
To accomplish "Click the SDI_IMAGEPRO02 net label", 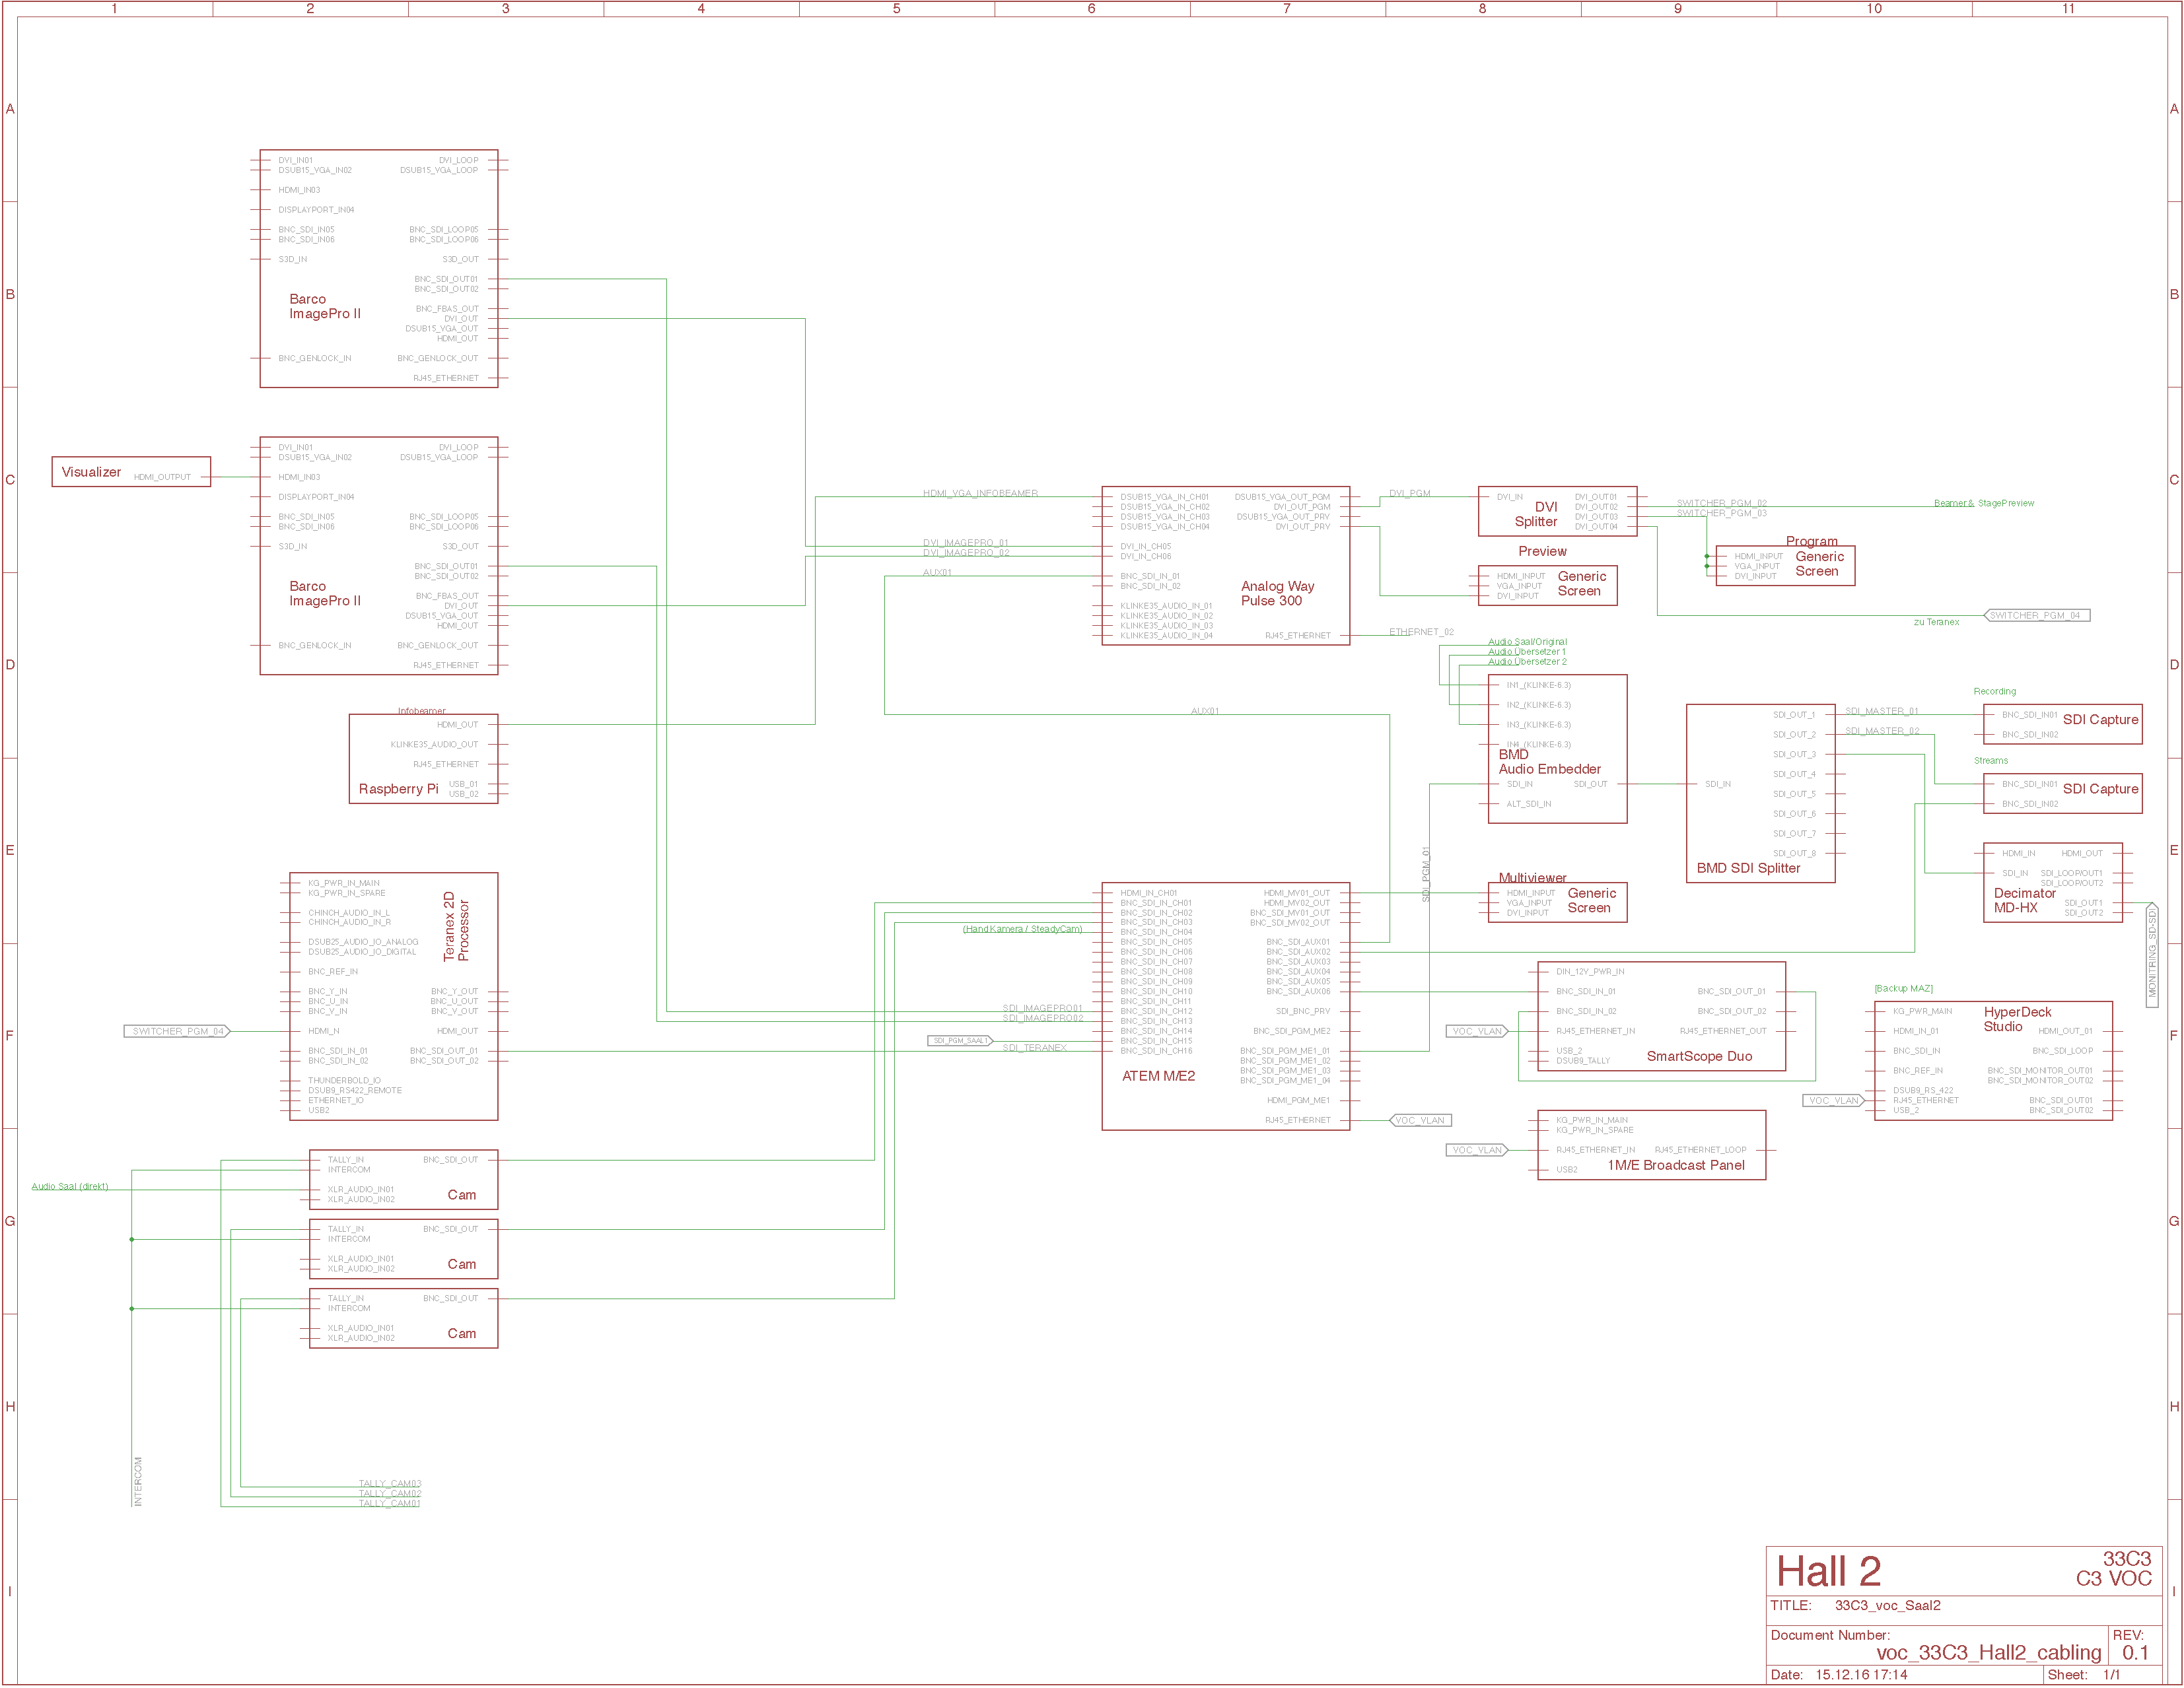I will pyautogui.click(x=1042, y=1019).
